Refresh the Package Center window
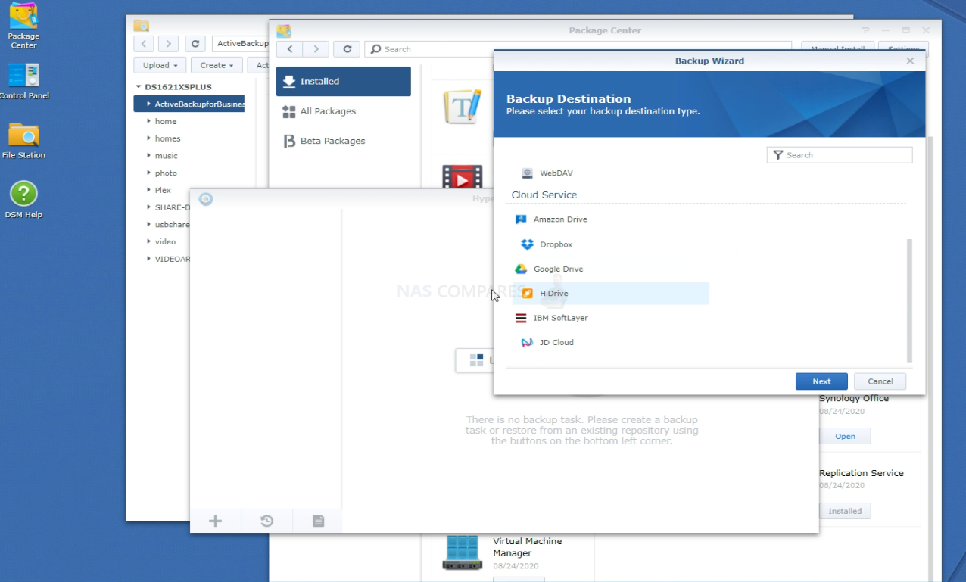This screenshot has height=582, width=966. [x=347, y=49]
